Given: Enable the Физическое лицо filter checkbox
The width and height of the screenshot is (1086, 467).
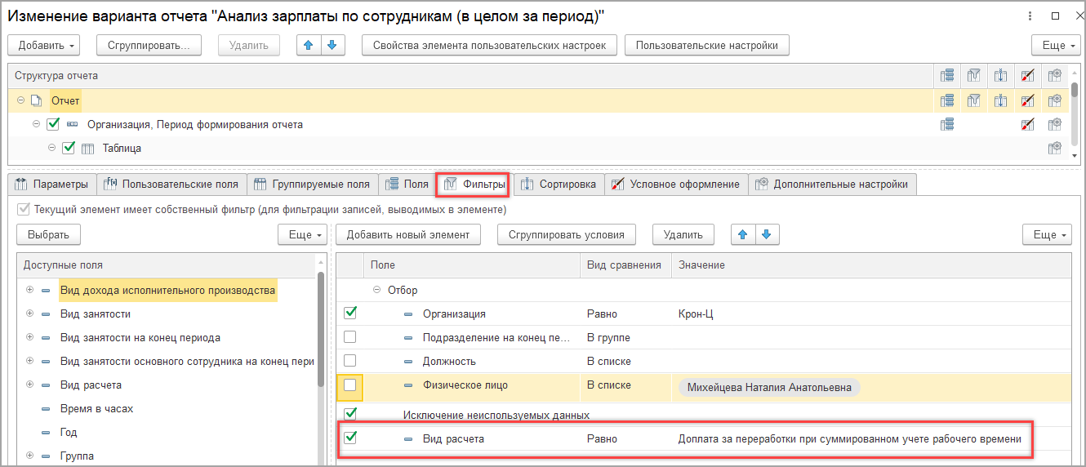Looking at the screenshot, I should pos(349,385).
